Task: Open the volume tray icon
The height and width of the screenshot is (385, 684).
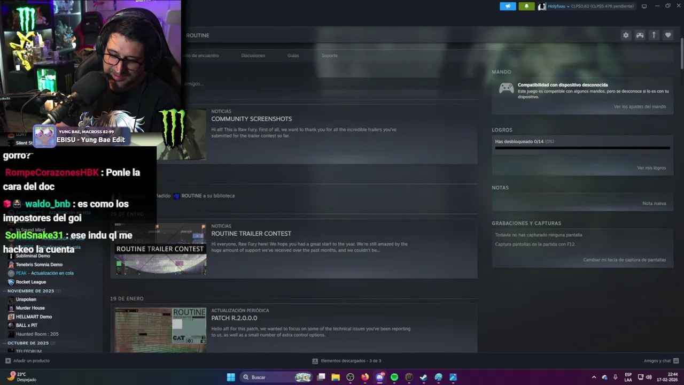Action: pyautogui.click(x=649, y=378)
